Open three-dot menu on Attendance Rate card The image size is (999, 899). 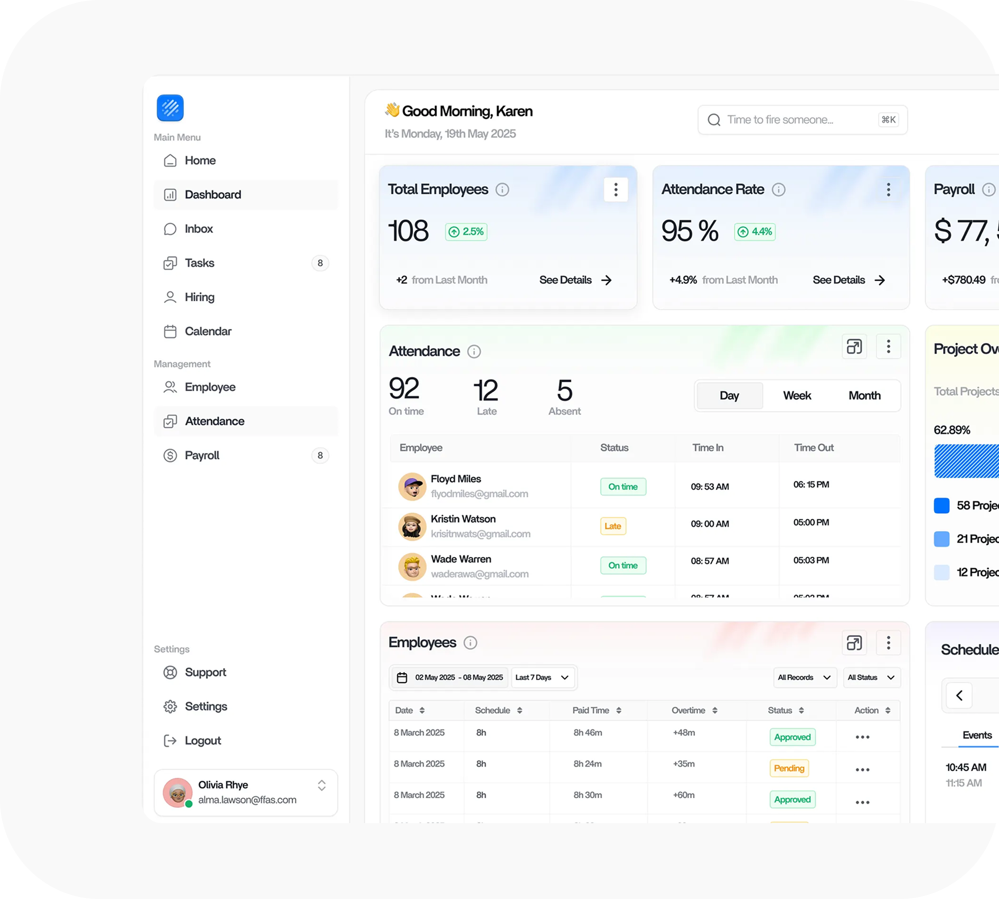[888, 190]
